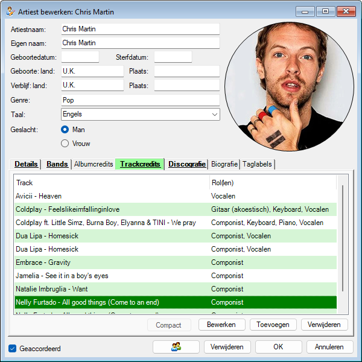Select the Man radio button
Screen dimensions: 362x362
point(65,129)
